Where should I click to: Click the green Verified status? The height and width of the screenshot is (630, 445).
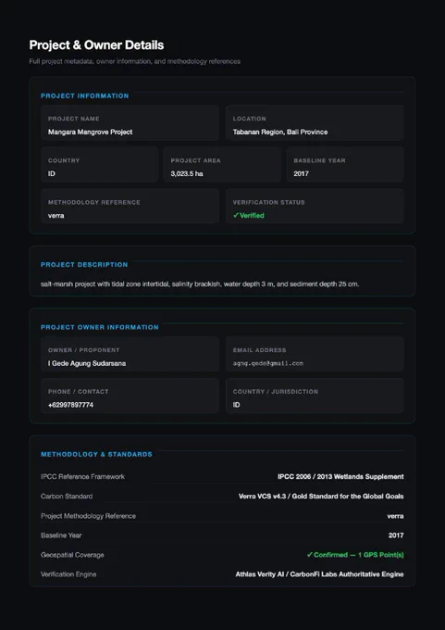tap(248, 215)
